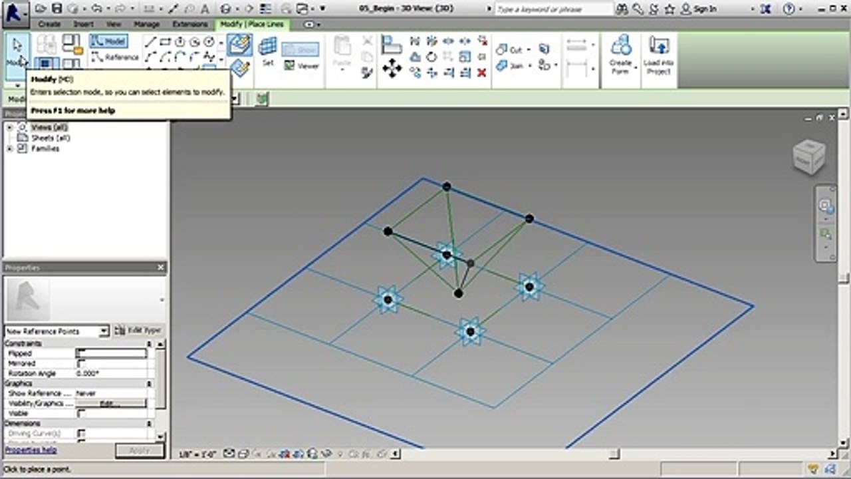This screenshot has height=479, width=851.
Task: Click the Join geometry tool
Action: pyautogui.click(x=510, y=65)
